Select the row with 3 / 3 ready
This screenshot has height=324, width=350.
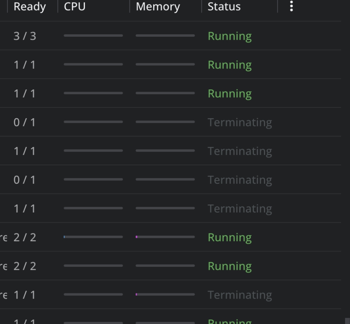(x=25, y=36)
